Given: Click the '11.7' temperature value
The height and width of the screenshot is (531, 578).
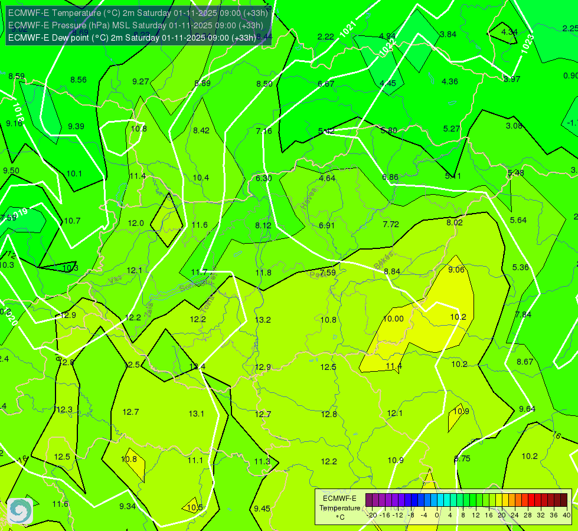Looking at the screenshot, I should 199,273.
